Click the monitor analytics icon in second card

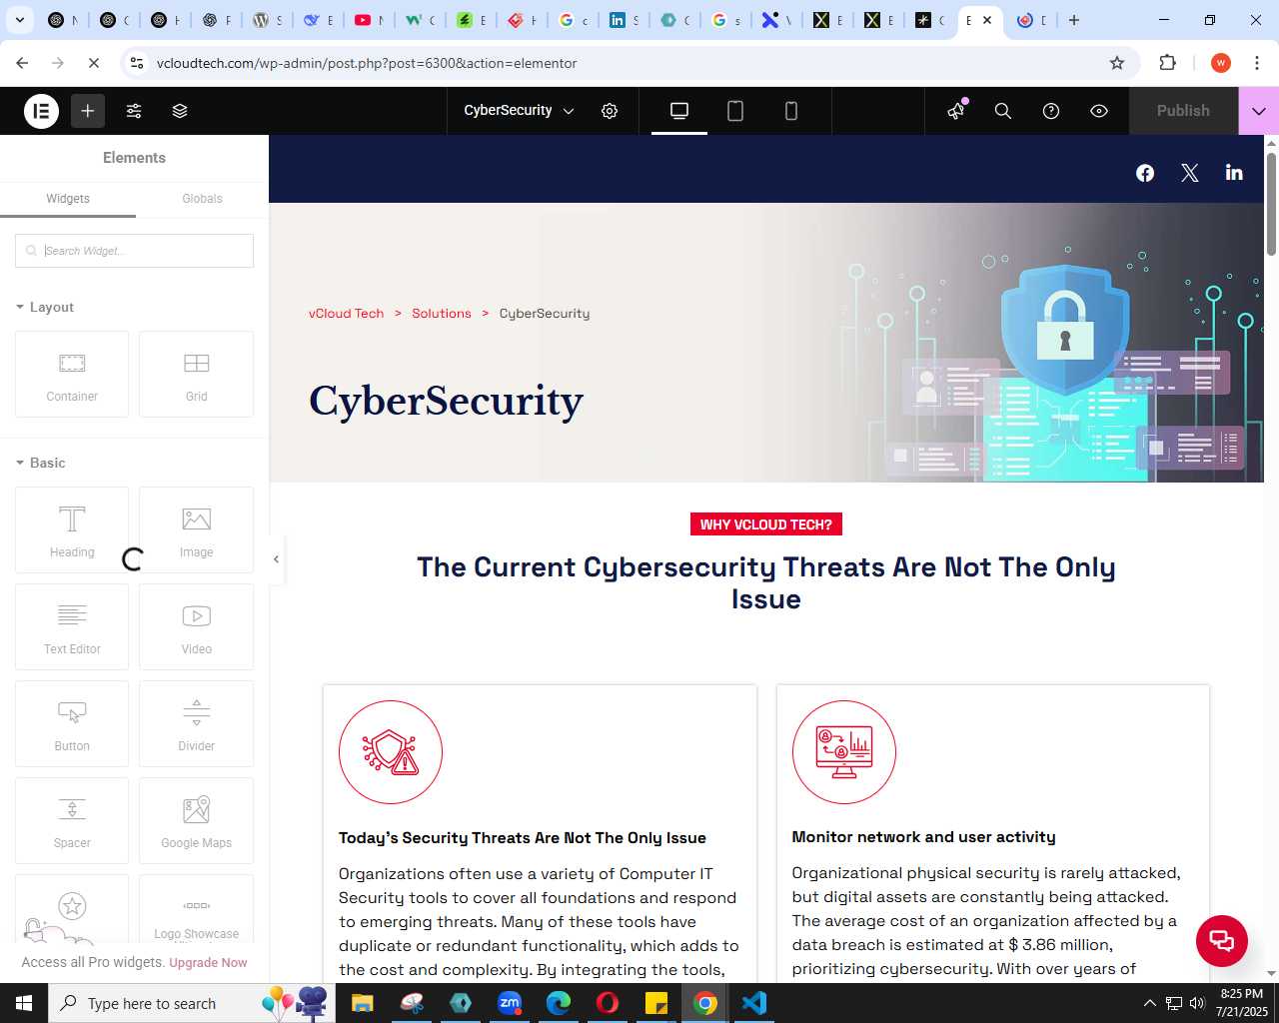pyautogui.click(x=844, y=752)
